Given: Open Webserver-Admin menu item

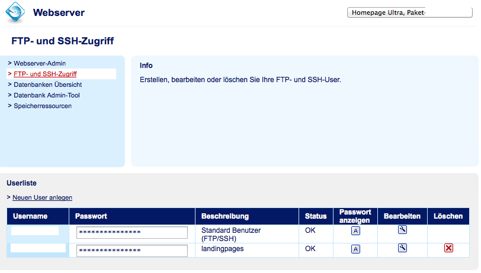Looking at the screenshot, I should pos(40,63).
